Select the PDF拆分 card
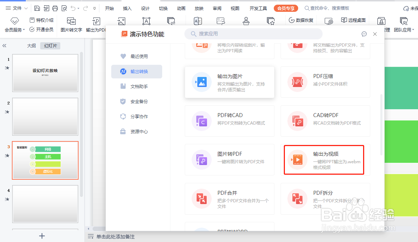Image resolution: width=418 pixels, height=242 pixels. [325, 199]
